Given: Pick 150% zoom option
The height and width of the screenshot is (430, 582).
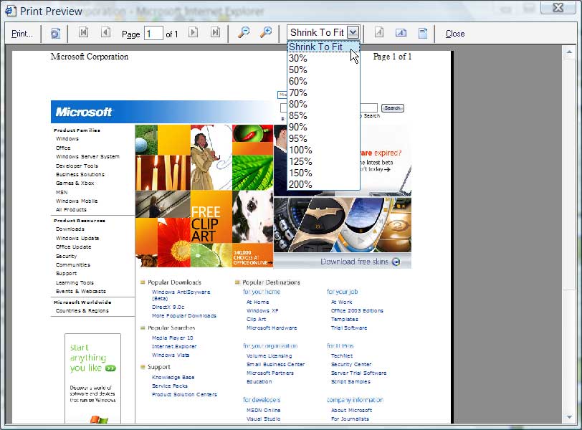Looking at the screenshot, I should pos(323,173).
